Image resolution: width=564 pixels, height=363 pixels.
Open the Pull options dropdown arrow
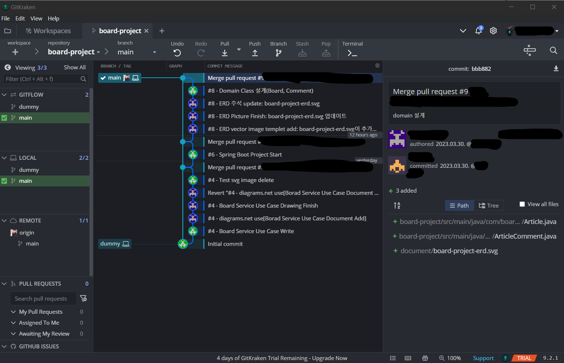click(x=239, y=49)
